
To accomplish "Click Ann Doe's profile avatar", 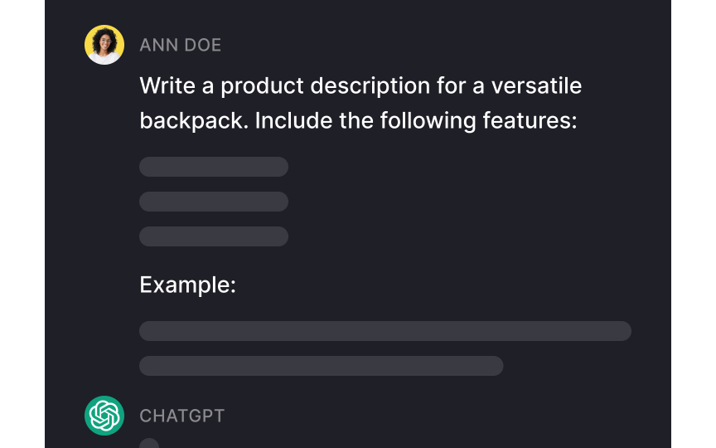I will [x=104, y=45].
